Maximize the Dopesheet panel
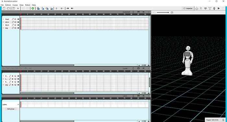Viewport: 227px width, 122px height. coord(138,12)
